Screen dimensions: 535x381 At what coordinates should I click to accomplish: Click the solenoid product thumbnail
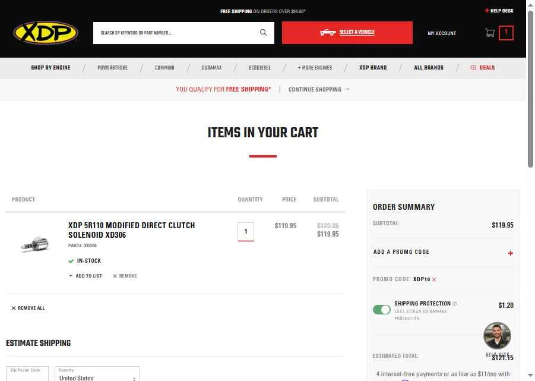(35, 244)
